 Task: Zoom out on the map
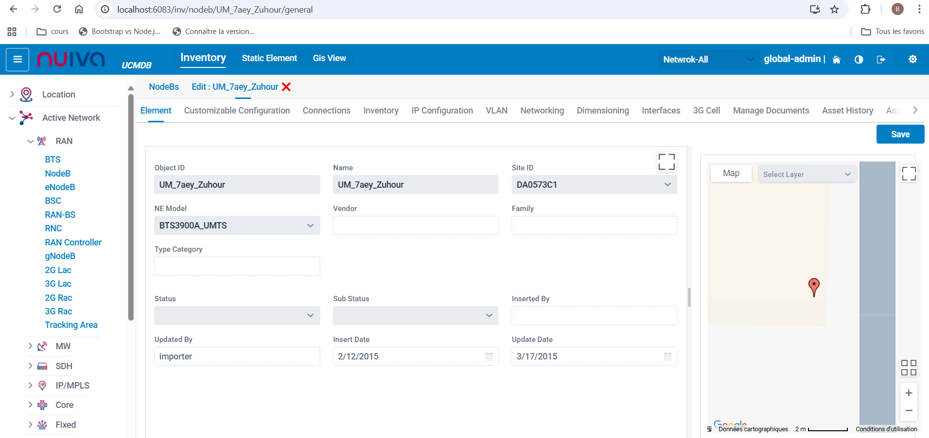click(x=909, y=410)
